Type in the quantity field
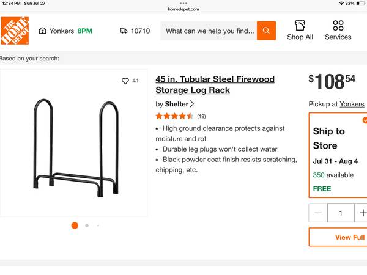The height and width of the screenshot is (275, 367). tap(340, 213)
